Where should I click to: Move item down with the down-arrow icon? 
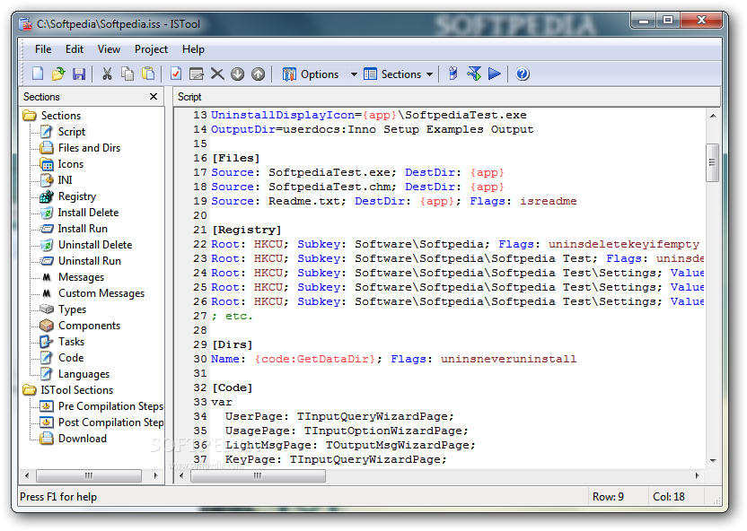point(237,74)
